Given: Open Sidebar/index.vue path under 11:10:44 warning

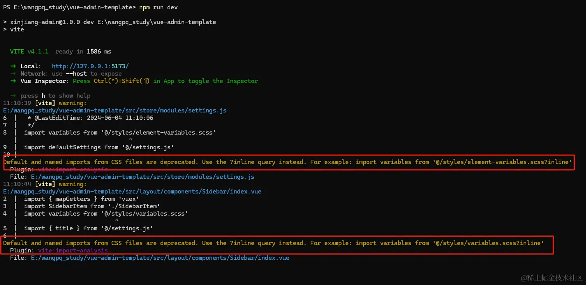Looking at the screenshot, I should pyautogui.click(x=132, y=192).
